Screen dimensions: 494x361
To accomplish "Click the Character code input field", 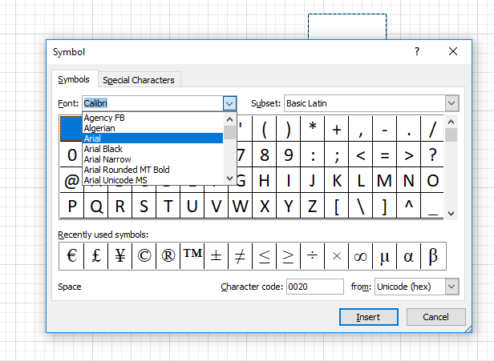I will pos(314,287).
